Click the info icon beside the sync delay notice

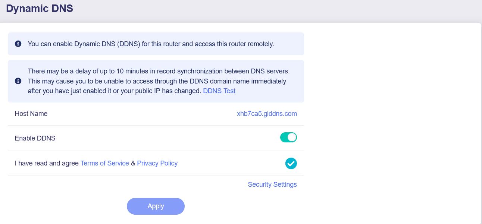pos(18,81)
